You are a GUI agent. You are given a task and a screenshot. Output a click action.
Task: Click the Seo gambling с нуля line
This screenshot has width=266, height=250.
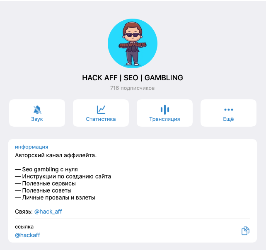click(46, 169)
